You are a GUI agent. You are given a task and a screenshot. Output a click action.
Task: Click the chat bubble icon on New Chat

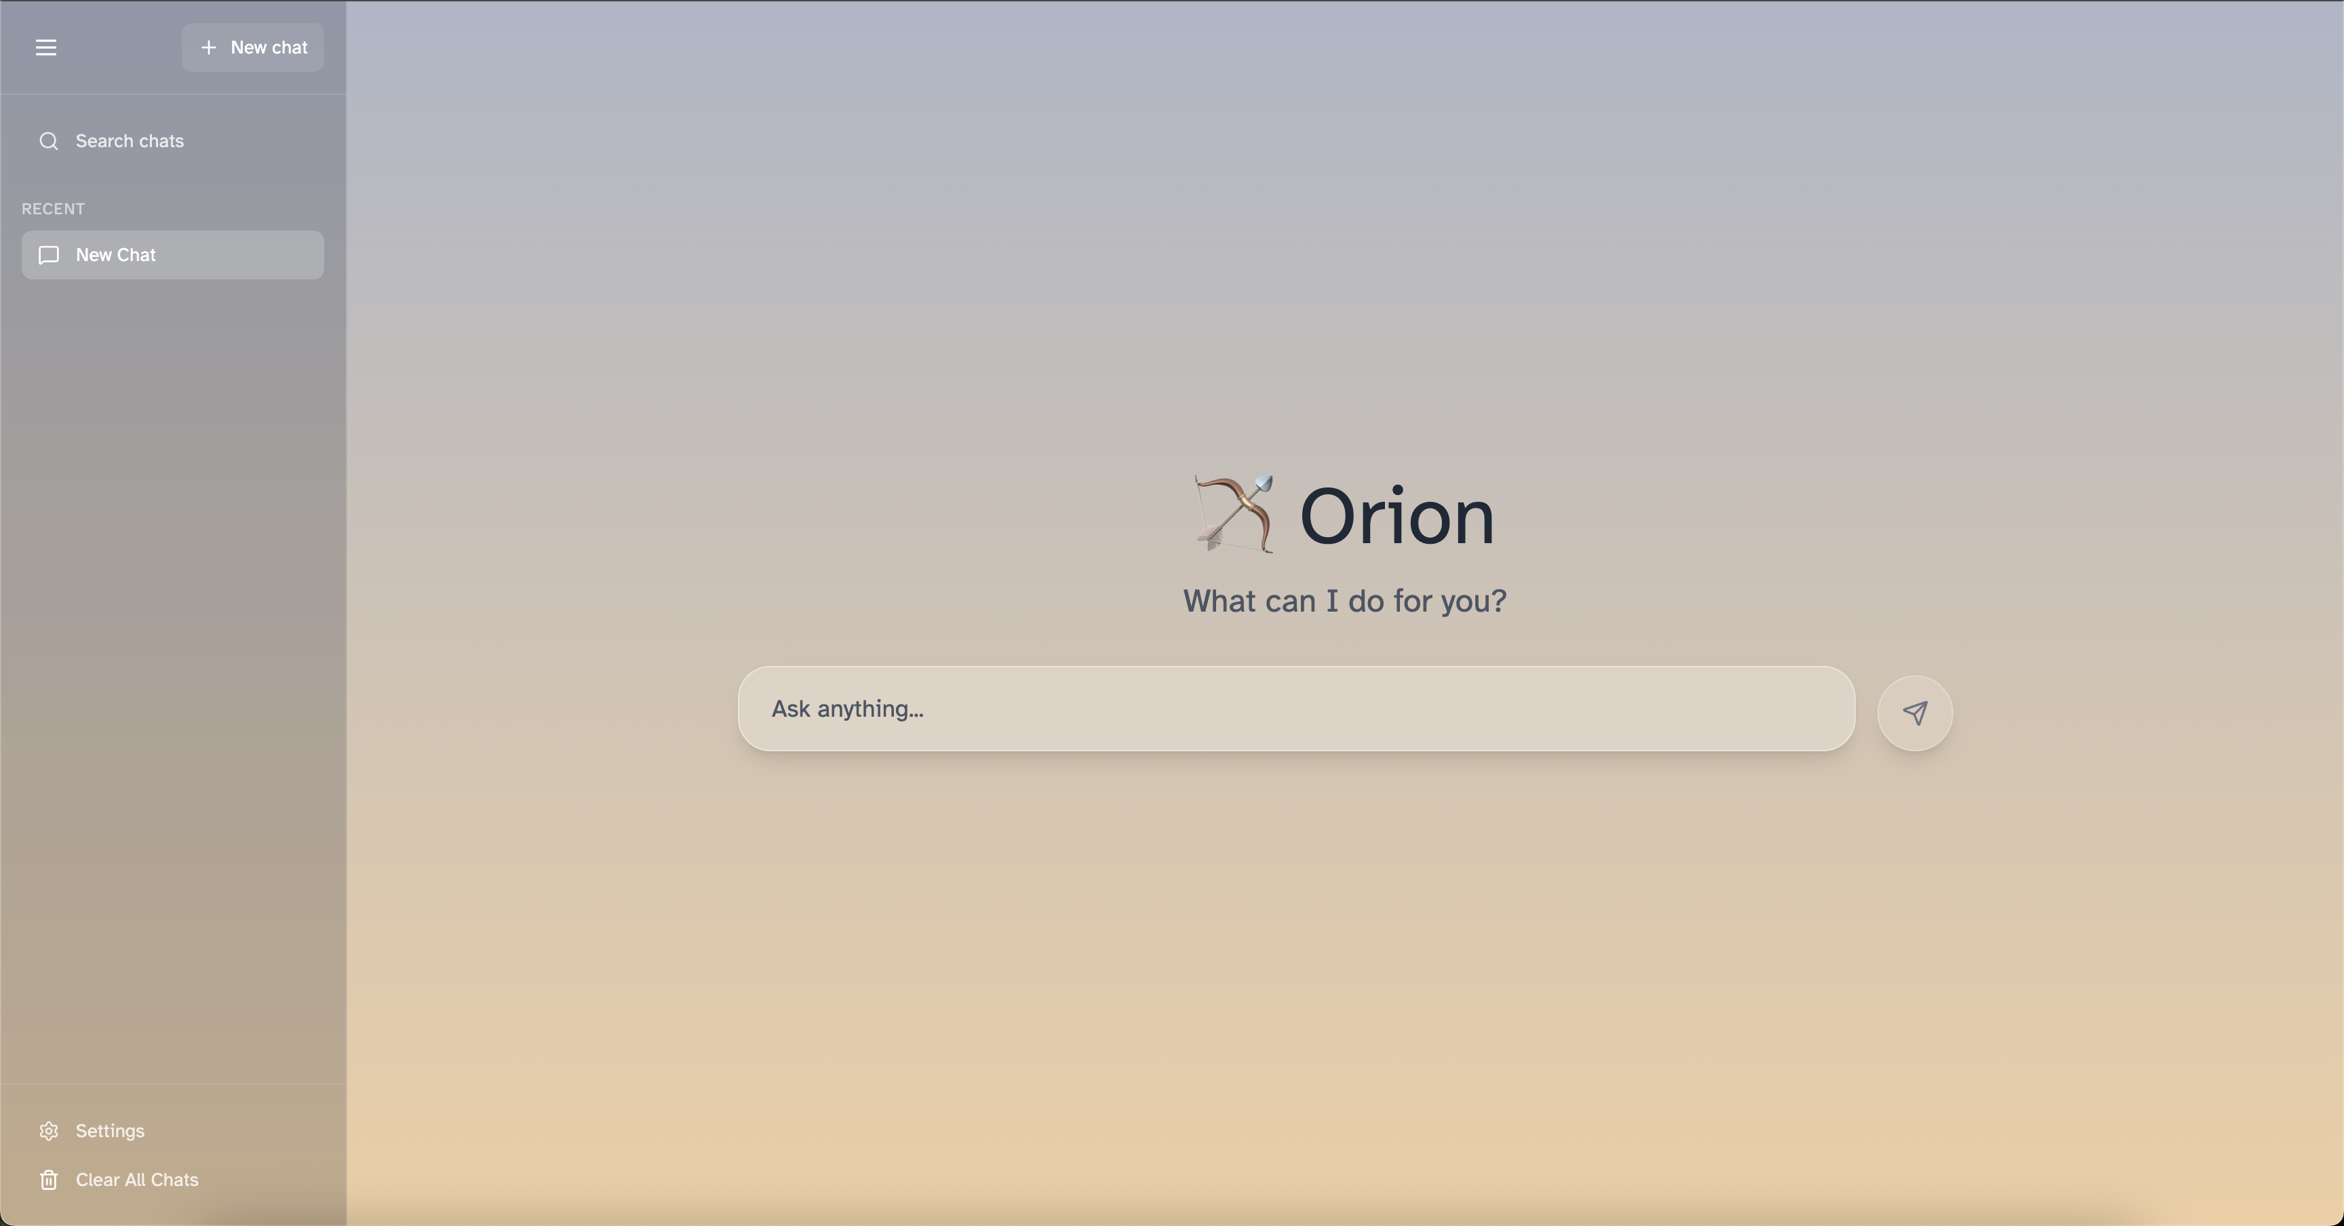[x=49, y=255]
